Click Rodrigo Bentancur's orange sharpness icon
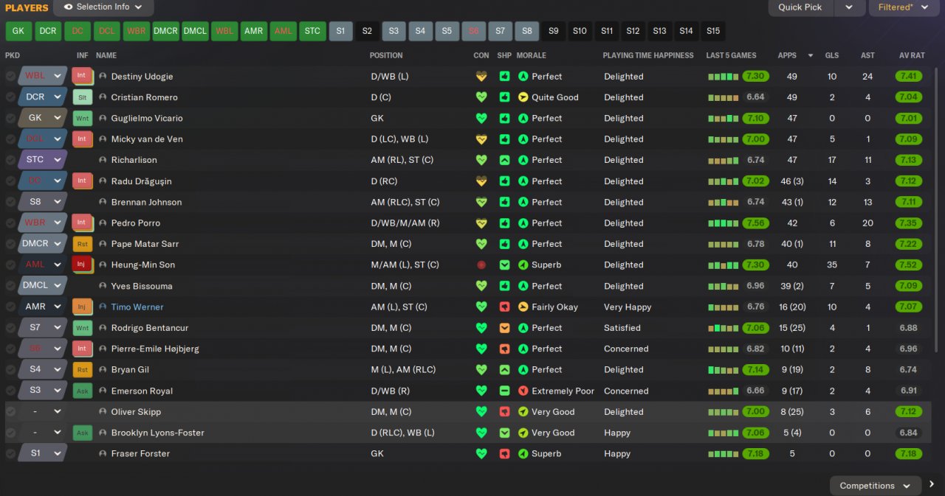Image resolution: width=945 pixels, height=496 pixels. coord(505,328)
